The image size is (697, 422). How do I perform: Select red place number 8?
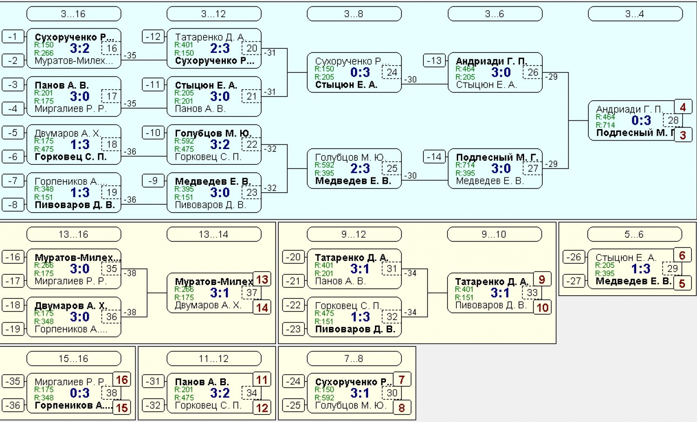tap(402, 408)
